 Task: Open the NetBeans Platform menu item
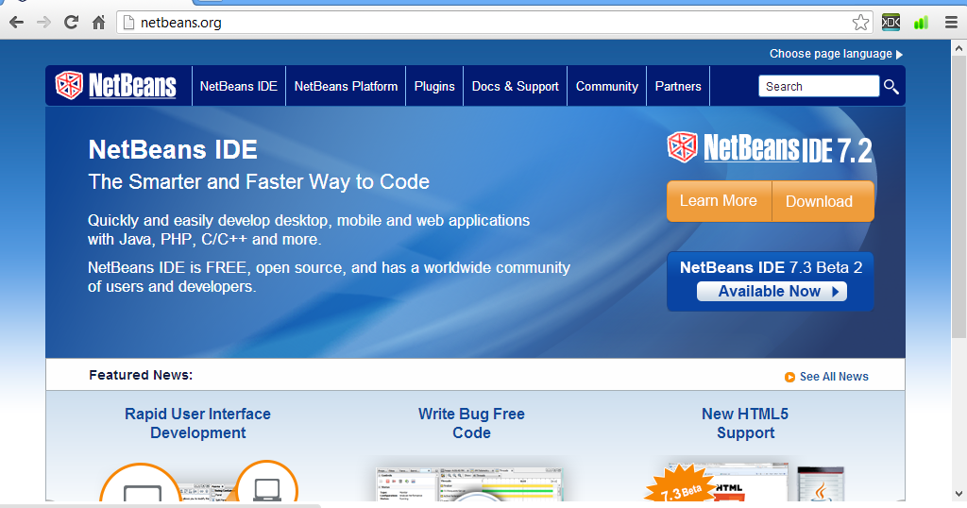pyautogui.click(x=346, y=86)
